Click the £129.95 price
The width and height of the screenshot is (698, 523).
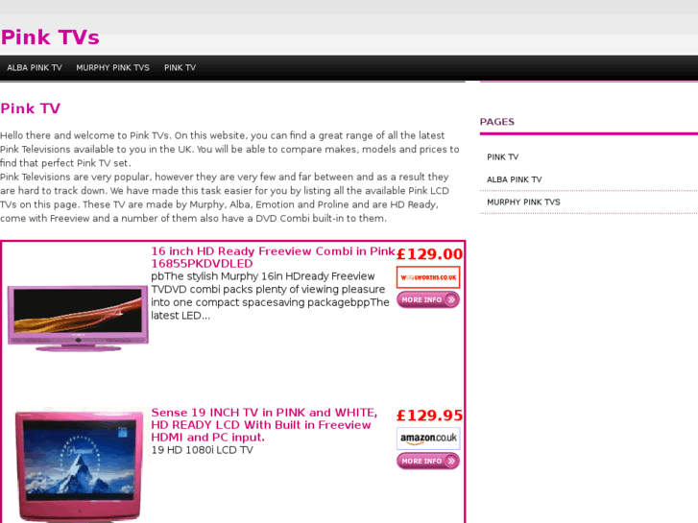pyautogui.click(x=429, y=416)
